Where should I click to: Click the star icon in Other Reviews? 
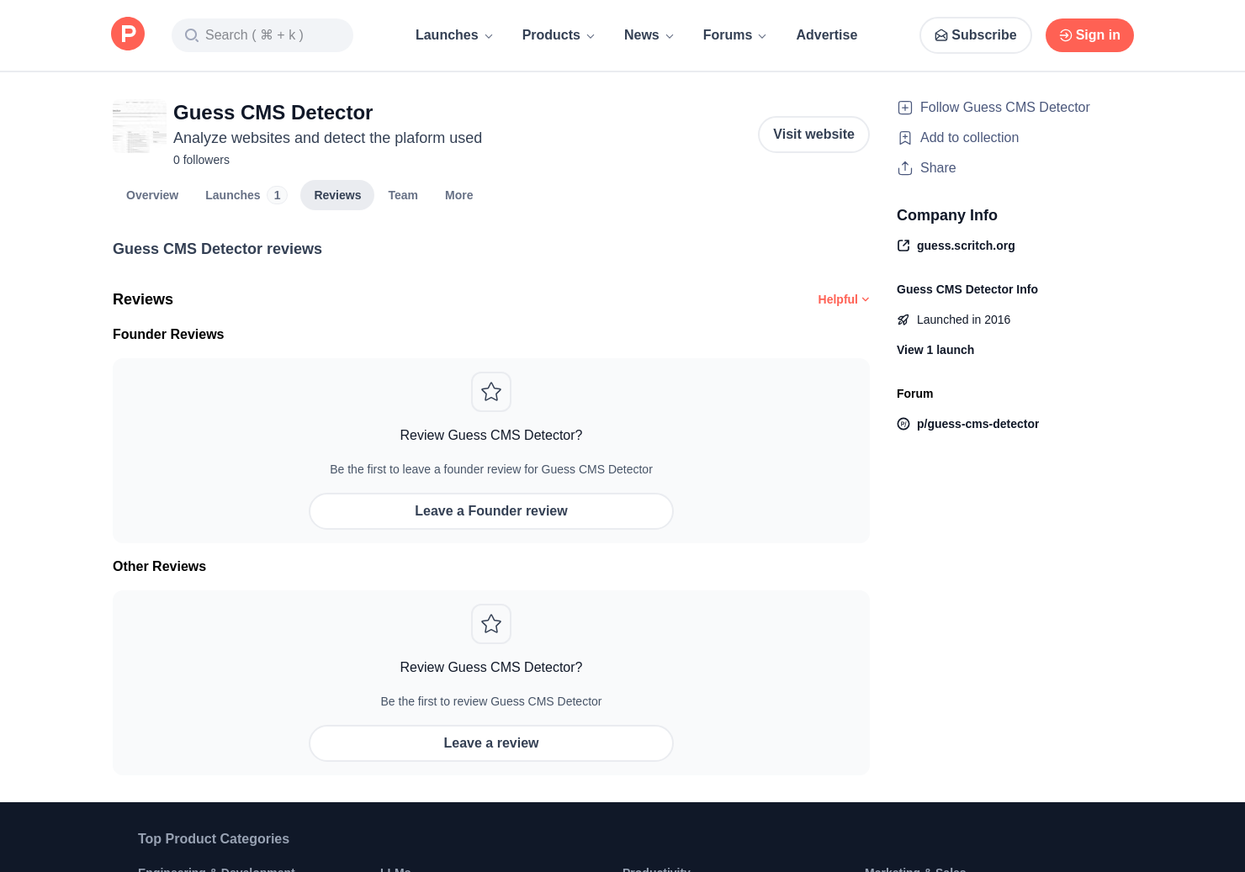click(x=491, y=624)
